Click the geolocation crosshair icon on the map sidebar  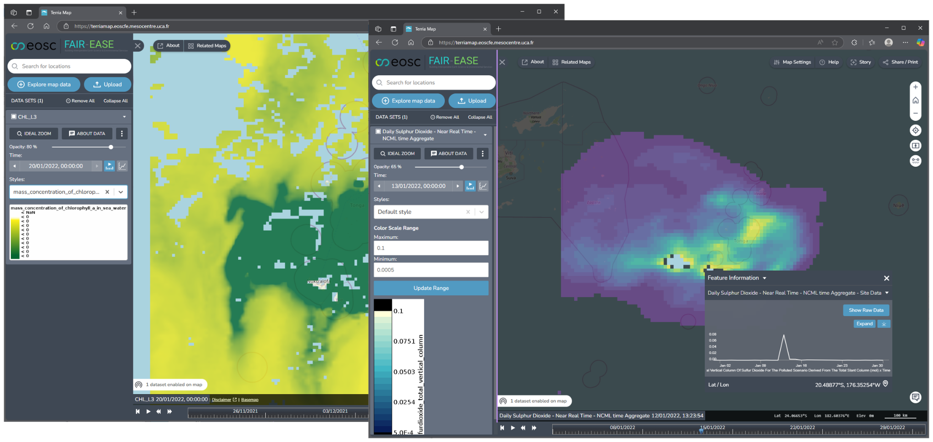[x=916, y=130]
